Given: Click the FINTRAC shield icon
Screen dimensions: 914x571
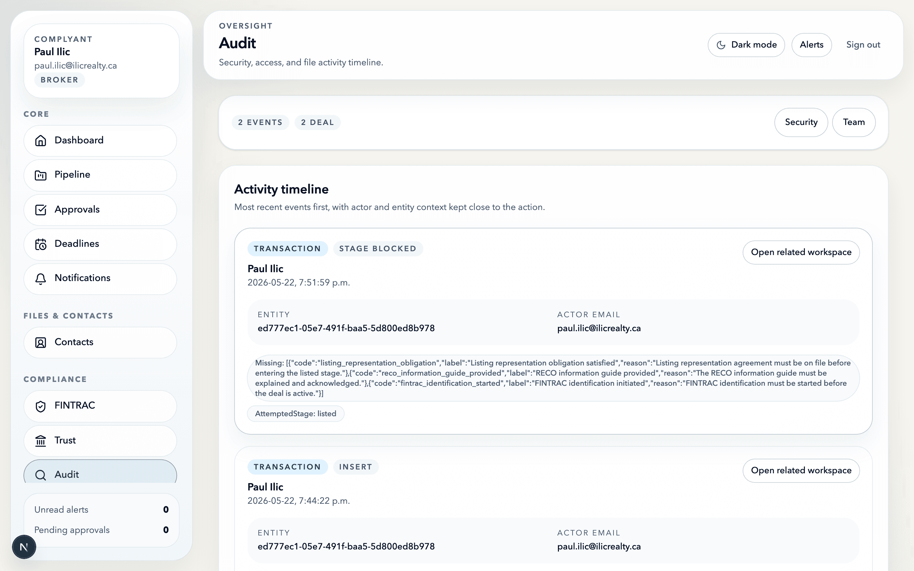Looking at the screenshot, I should (x=40, y=406).
